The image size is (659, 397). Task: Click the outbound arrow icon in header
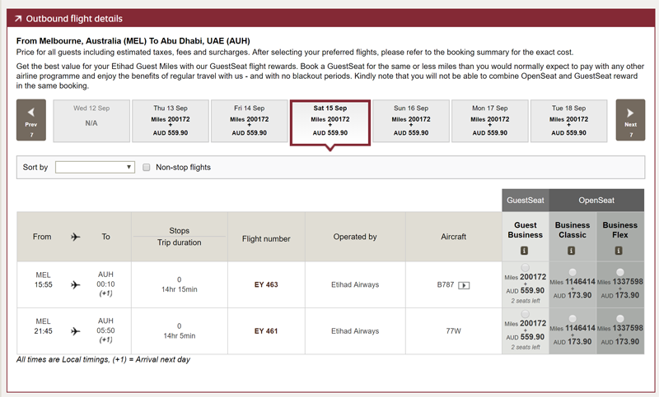18,18
